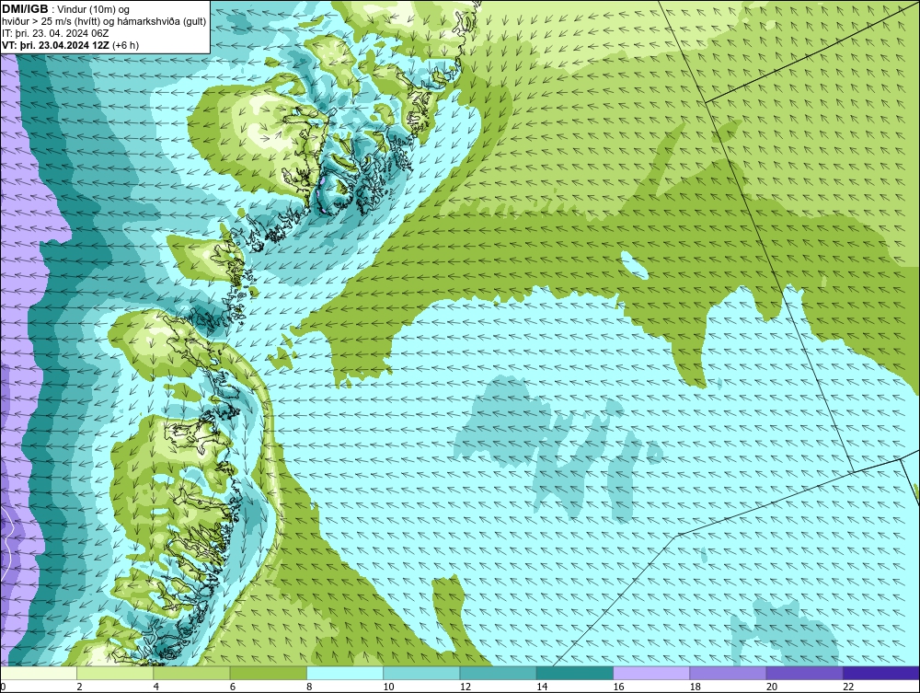
Task: Click the light green 2–4 m/s legend swatch
Action: (115, 673)
